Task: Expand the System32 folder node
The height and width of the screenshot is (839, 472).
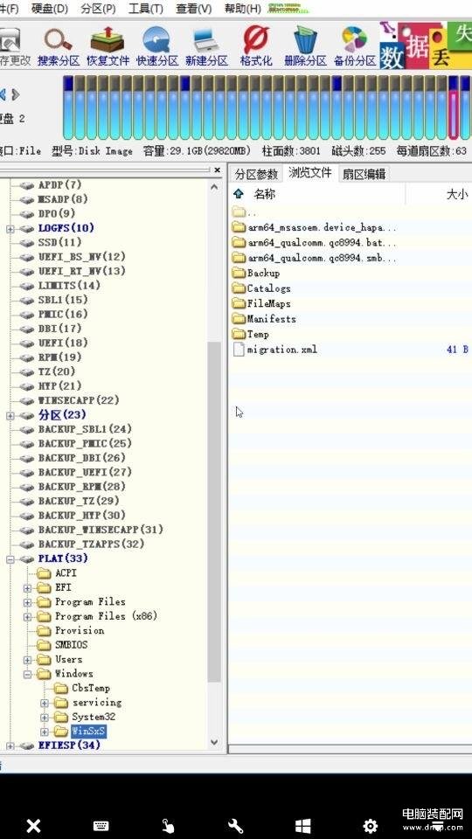Action: coord(45,717)
